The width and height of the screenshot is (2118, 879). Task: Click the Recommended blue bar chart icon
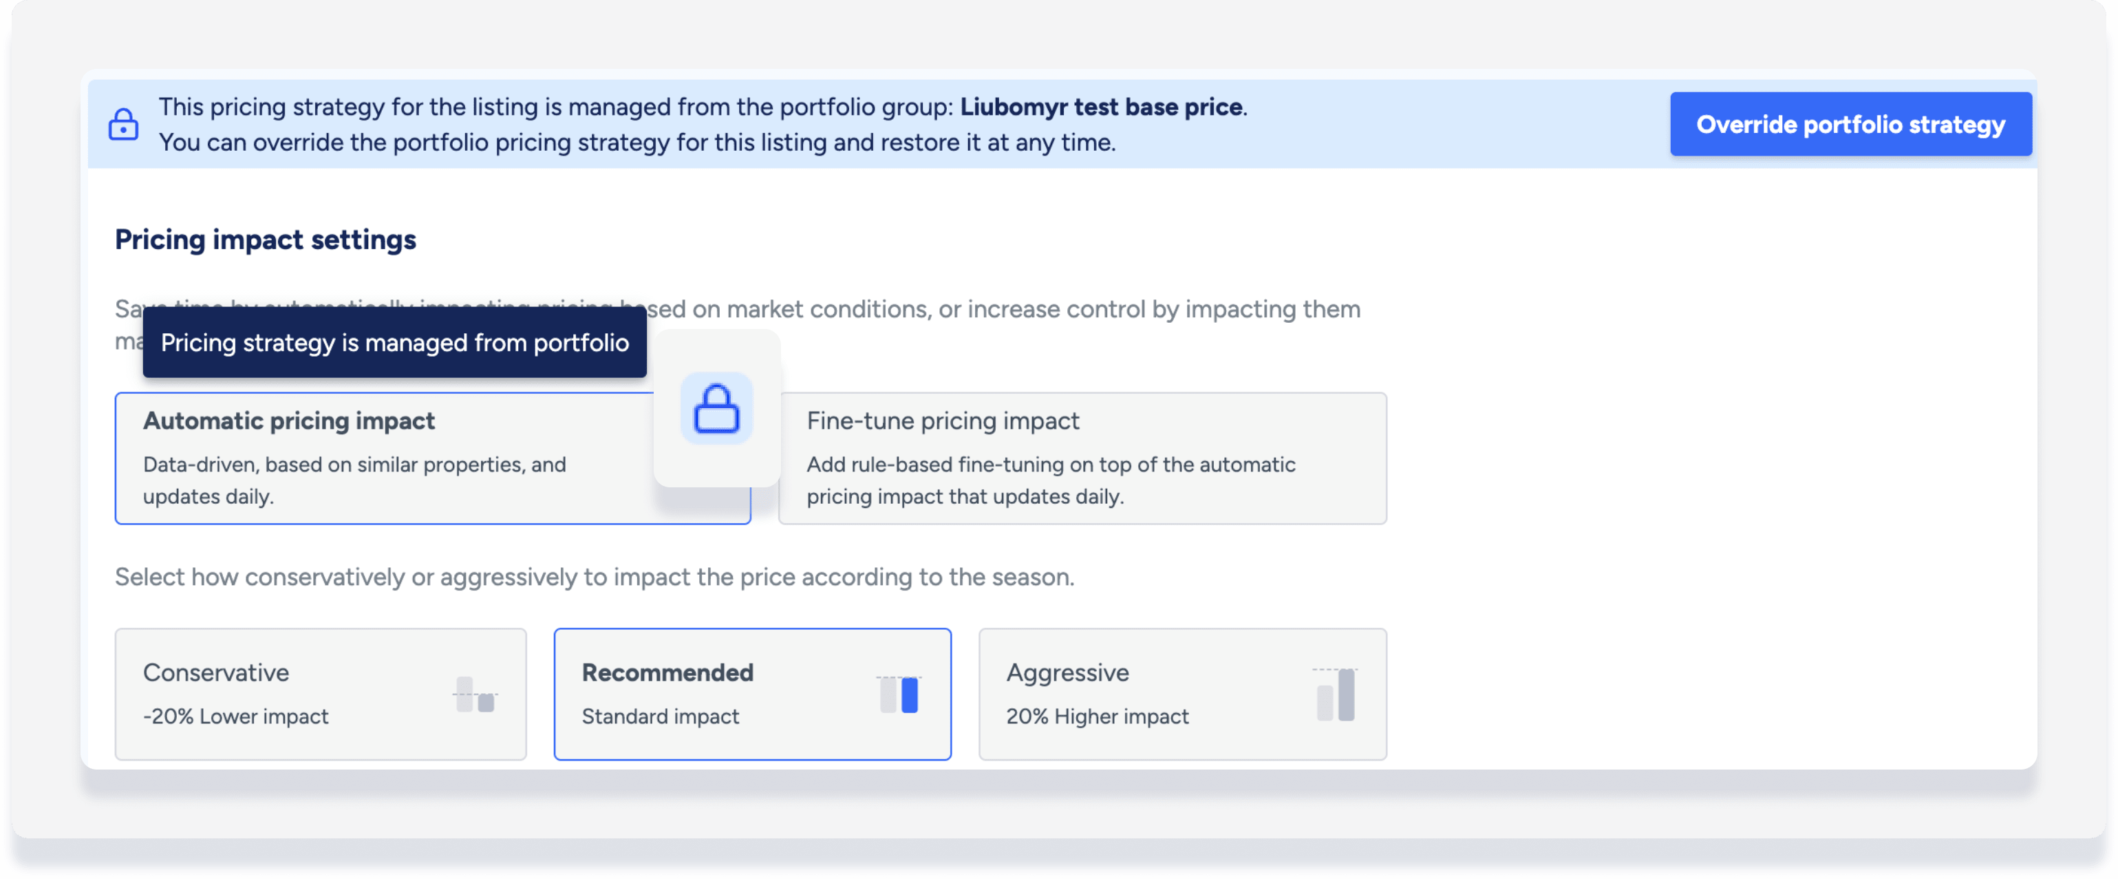click(x=899, y=695)
